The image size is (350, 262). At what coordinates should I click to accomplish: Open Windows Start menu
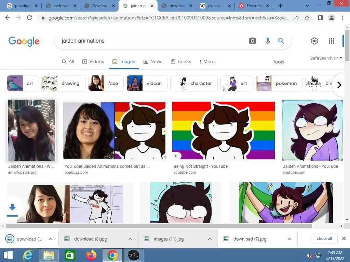pyautogui.click(x=8, y=255)
